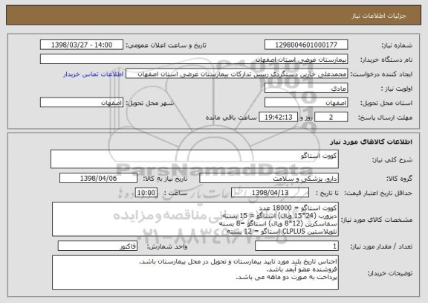Select the goods group field دارو، پزشکی
This screenshot has height=303, width=428.
click(x=269, y=178)
